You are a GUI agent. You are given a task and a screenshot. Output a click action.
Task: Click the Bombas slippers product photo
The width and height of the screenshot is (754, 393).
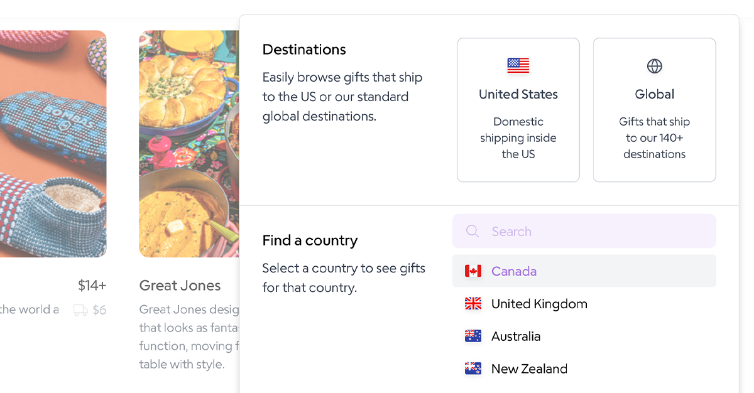53,143
